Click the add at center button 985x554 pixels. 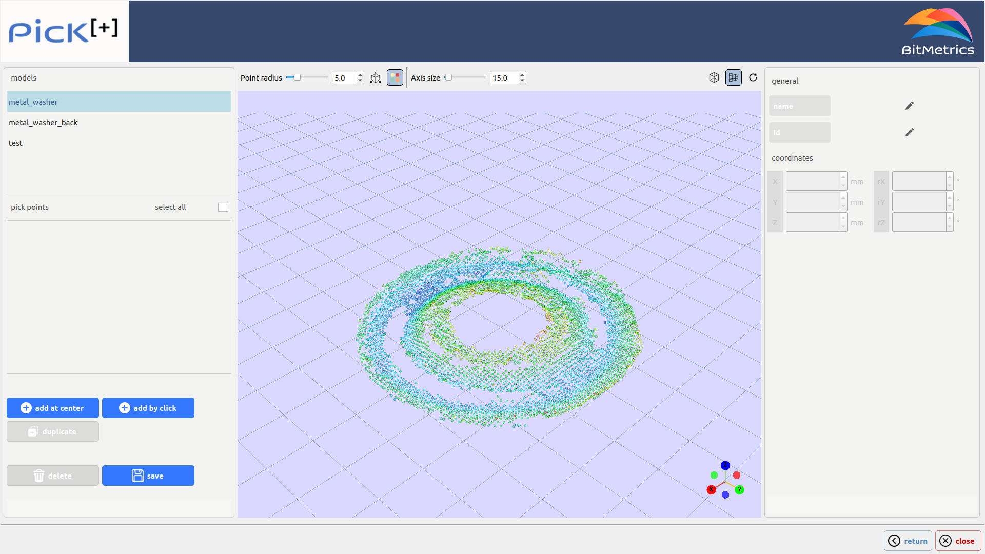(53, 408)
